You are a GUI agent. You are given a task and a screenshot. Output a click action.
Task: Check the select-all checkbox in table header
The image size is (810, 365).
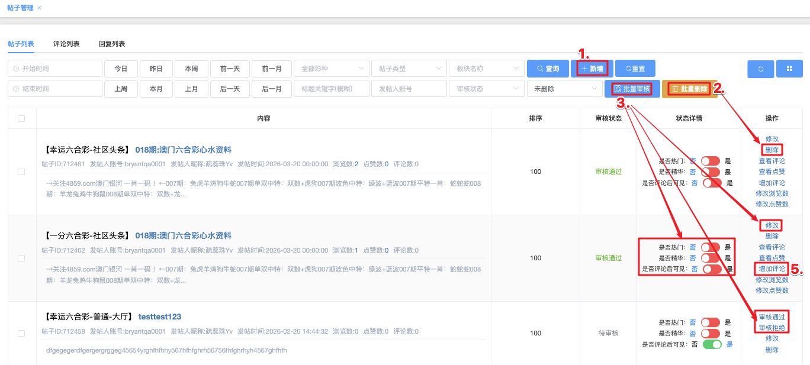(x=21, y=118)
